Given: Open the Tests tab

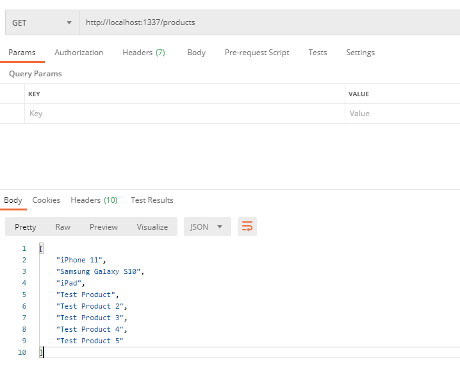Looking at the screenshot, I should [x=317, y=53].
